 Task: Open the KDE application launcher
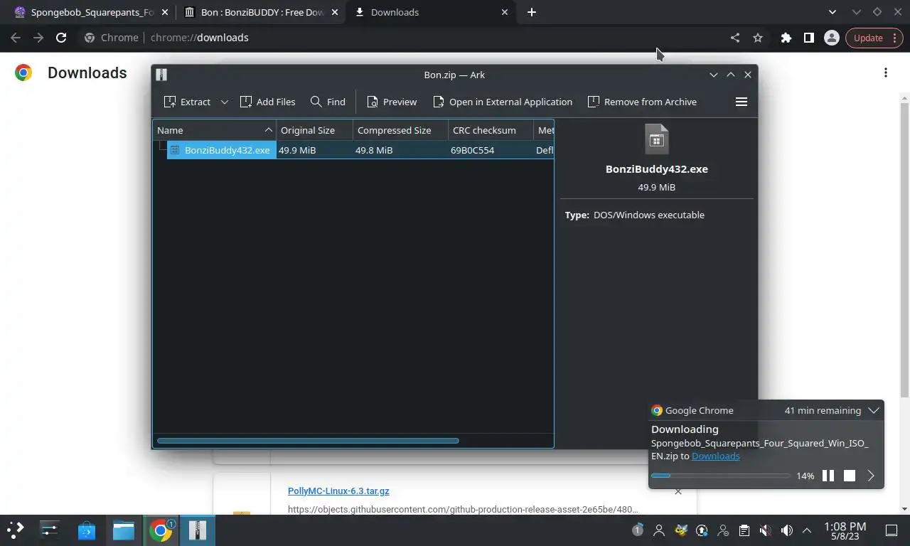coord(16,530)
